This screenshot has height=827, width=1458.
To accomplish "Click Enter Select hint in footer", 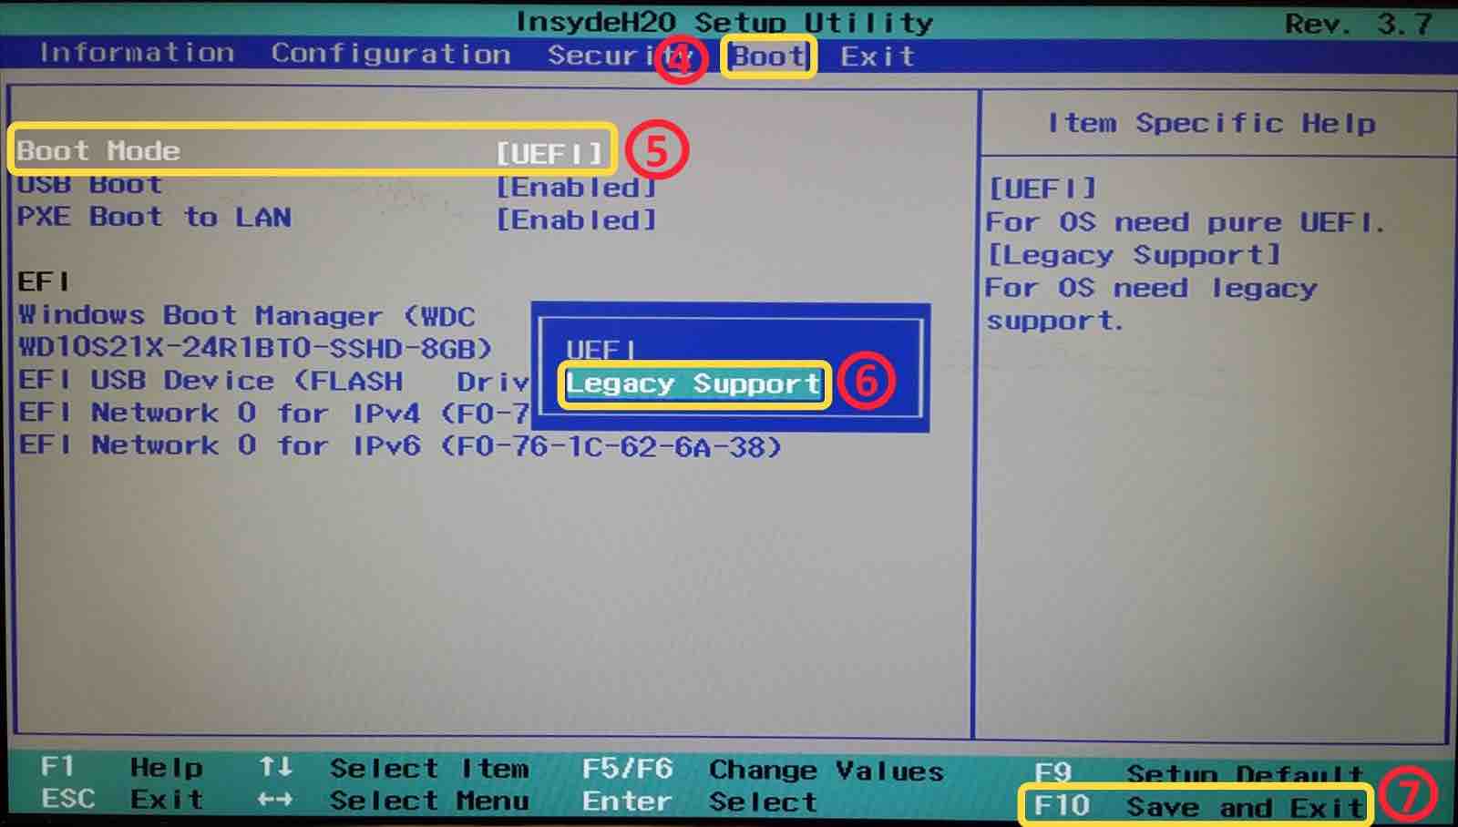I will point(699,802).
